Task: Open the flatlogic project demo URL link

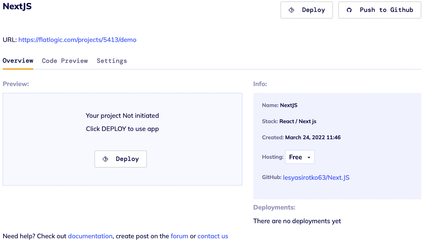Action: click(77, 40)
